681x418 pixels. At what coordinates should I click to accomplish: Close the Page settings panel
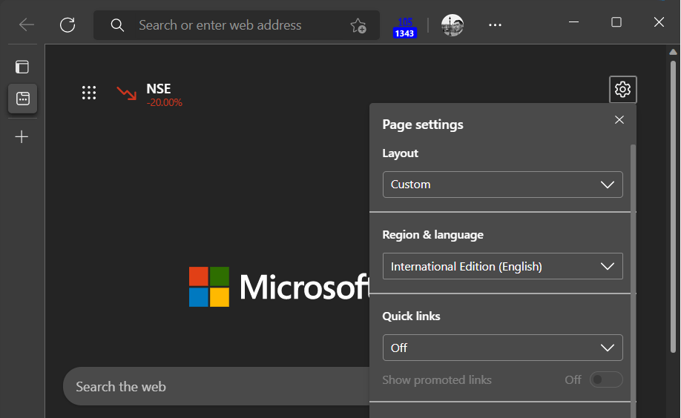coord(619,120)
